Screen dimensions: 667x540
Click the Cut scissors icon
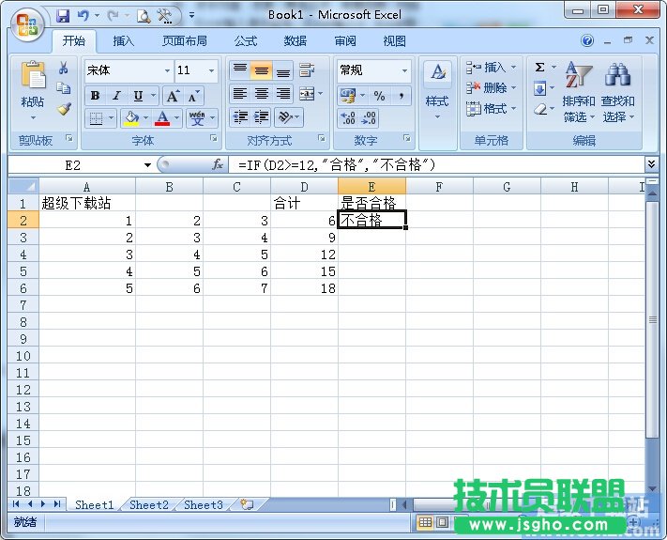(x=64, y=69)
